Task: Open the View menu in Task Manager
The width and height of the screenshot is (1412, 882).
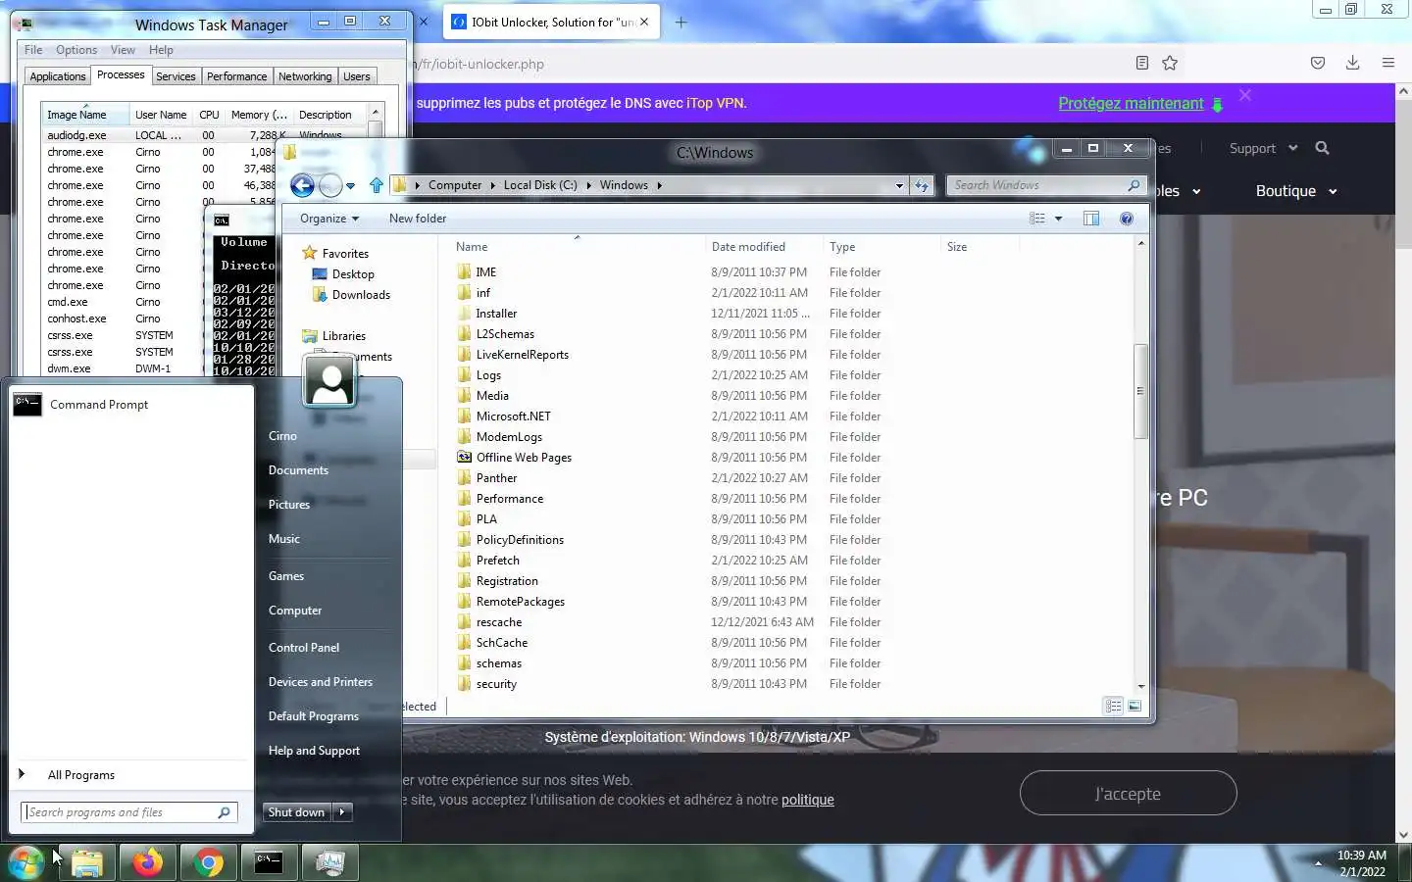Action: [123, 50]
